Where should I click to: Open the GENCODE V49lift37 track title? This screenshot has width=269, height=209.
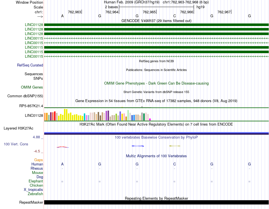coord(156,21)
